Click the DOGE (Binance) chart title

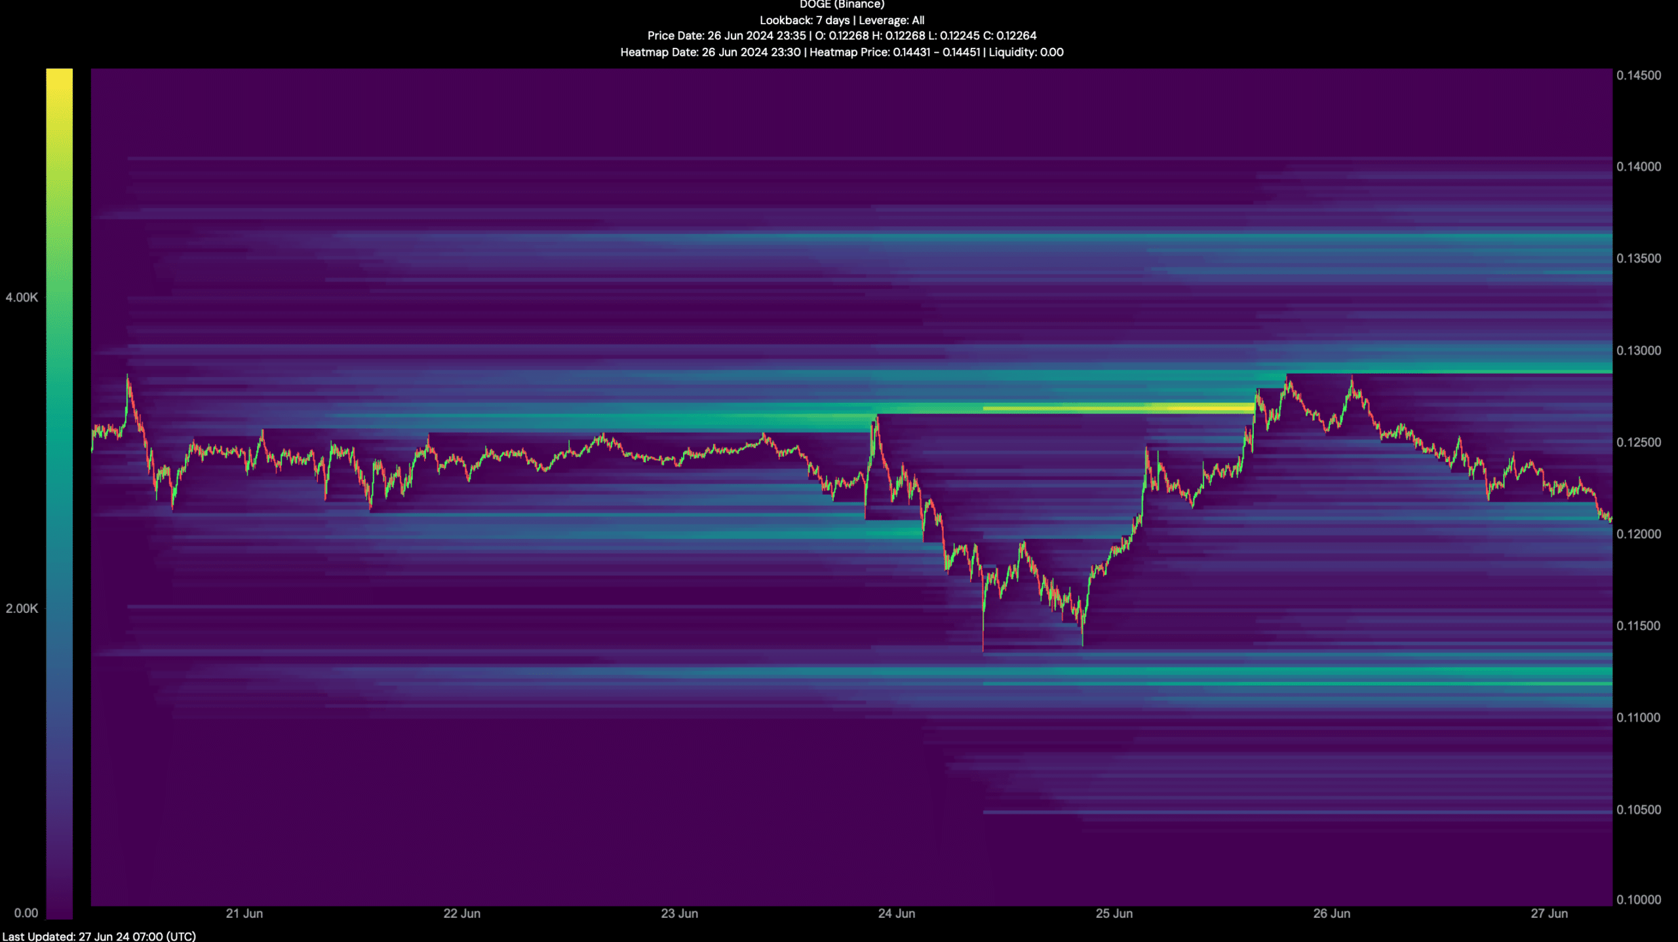[x=842, y=5]
